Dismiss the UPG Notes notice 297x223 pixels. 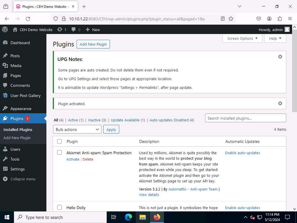pos(280,57)
